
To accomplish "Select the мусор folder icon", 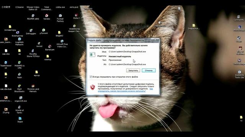I will click(37, 73).
